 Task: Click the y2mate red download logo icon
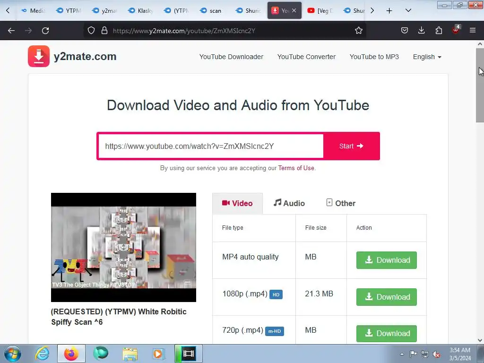pyautogui.click(x=39, y=56)
